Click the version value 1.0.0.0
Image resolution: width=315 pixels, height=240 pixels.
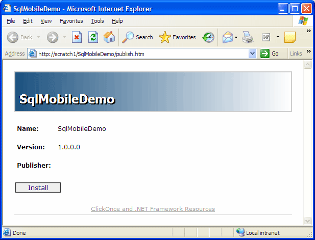coord(69,147)
